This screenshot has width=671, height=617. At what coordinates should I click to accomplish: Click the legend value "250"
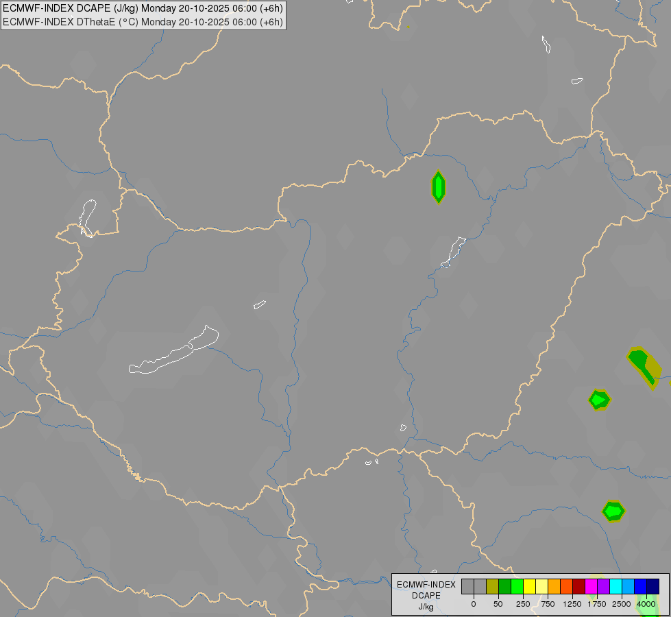click(x=523, y=604)
